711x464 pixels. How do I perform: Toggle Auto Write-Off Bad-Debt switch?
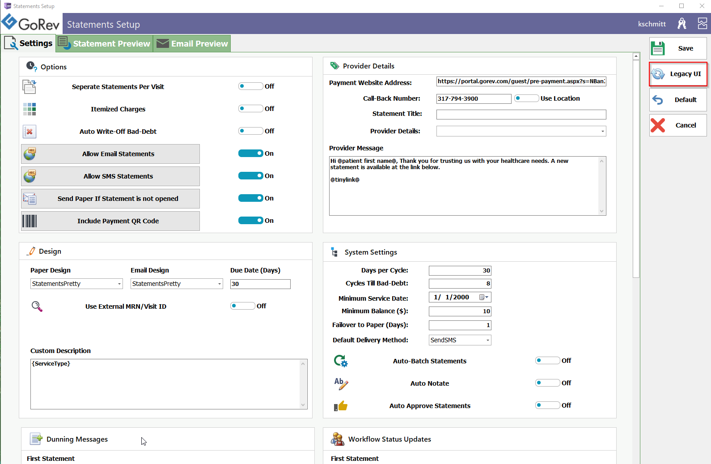click(x=251, y=131)
